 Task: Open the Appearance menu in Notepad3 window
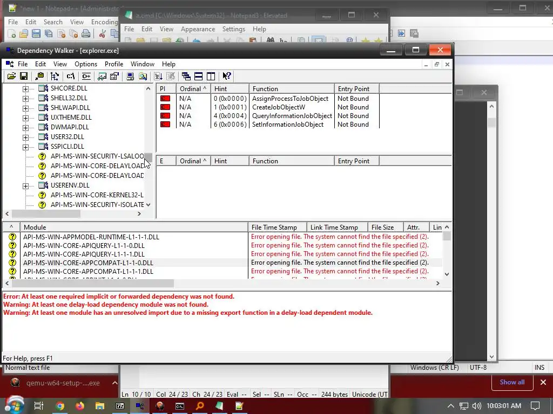pyautogui.click(x=198, y=29)
